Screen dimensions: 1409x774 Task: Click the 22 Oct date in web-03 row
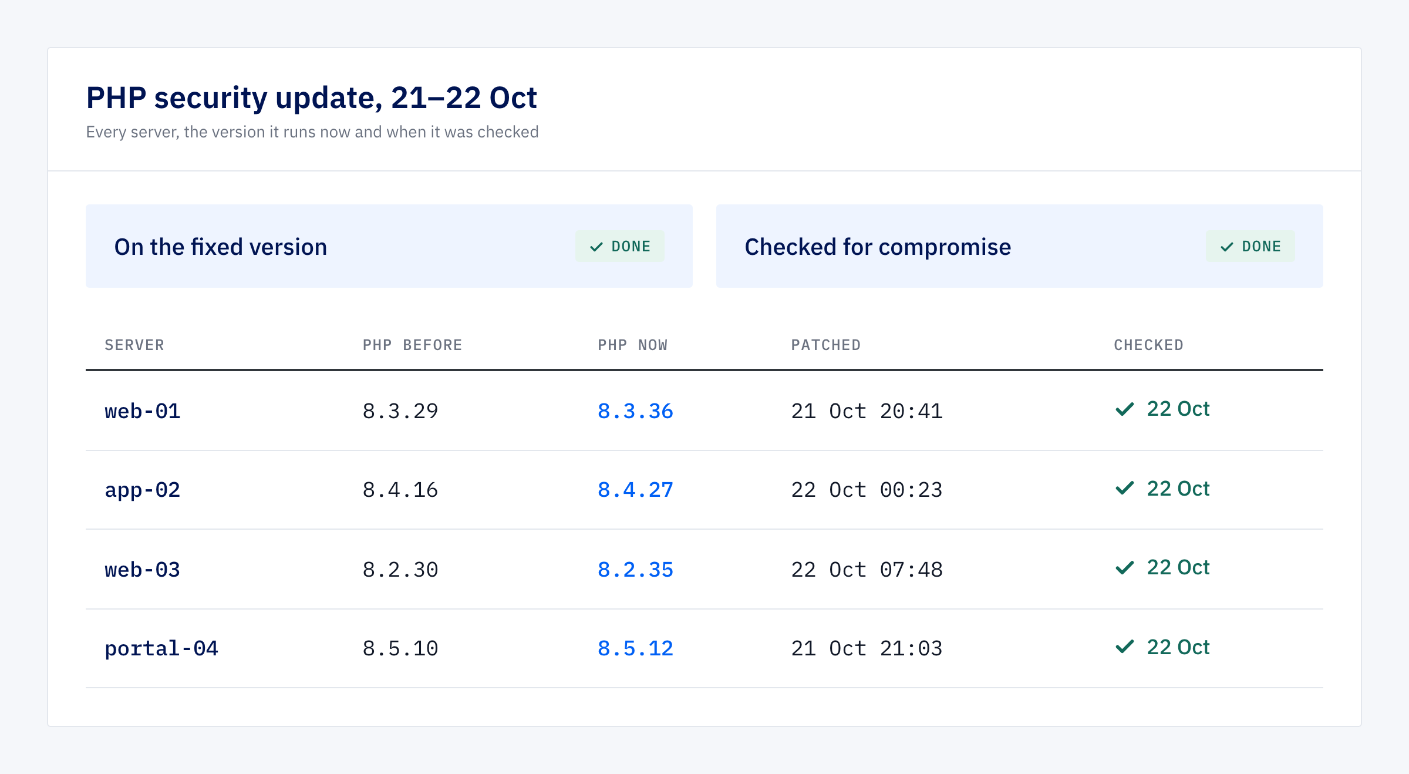click(1178, 567)
